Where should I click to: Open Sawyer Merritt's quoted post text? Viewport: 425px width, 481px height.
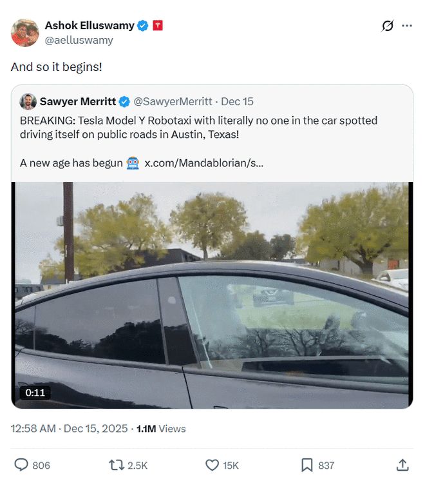(198, 126)
